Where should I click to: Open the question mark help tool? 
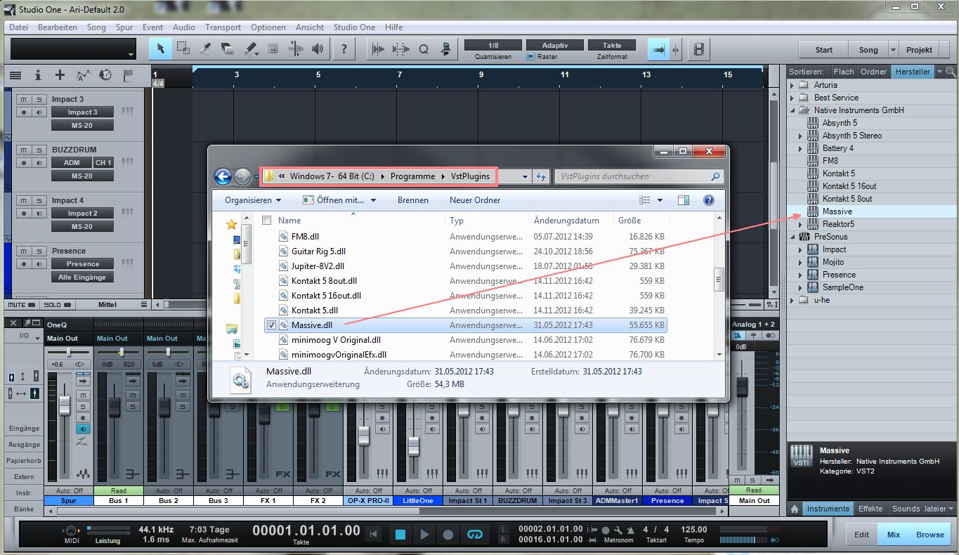pos(344,49)
